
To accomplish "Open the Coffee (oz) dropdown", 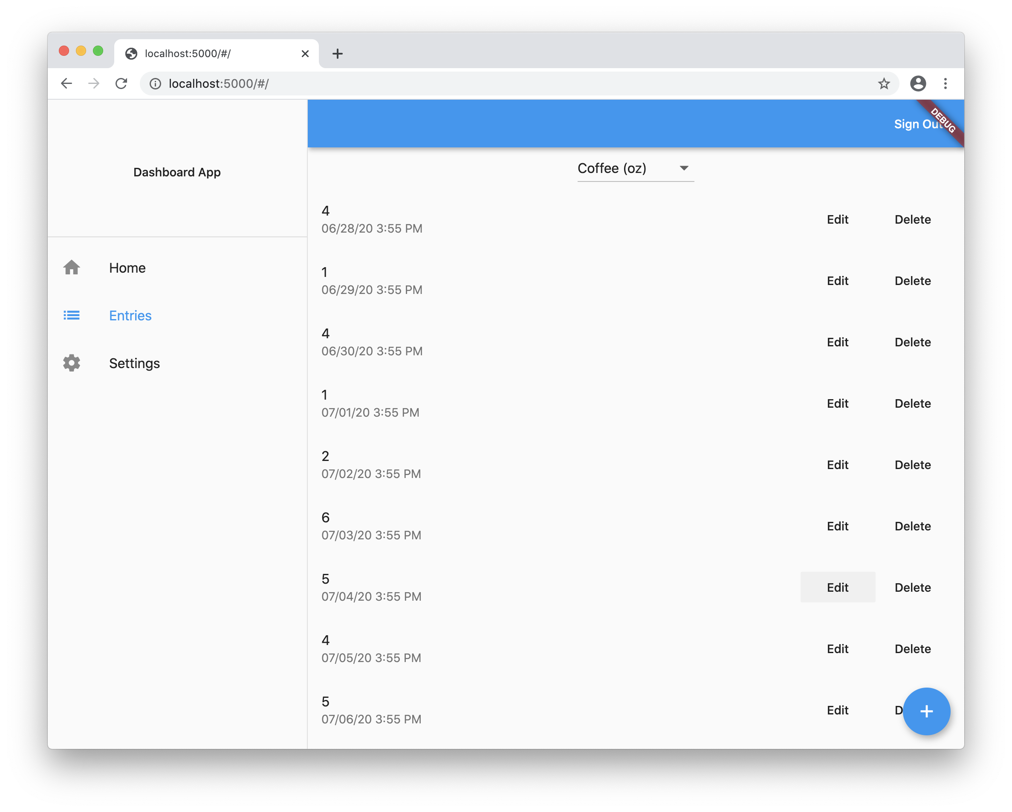I will (636, 168).
